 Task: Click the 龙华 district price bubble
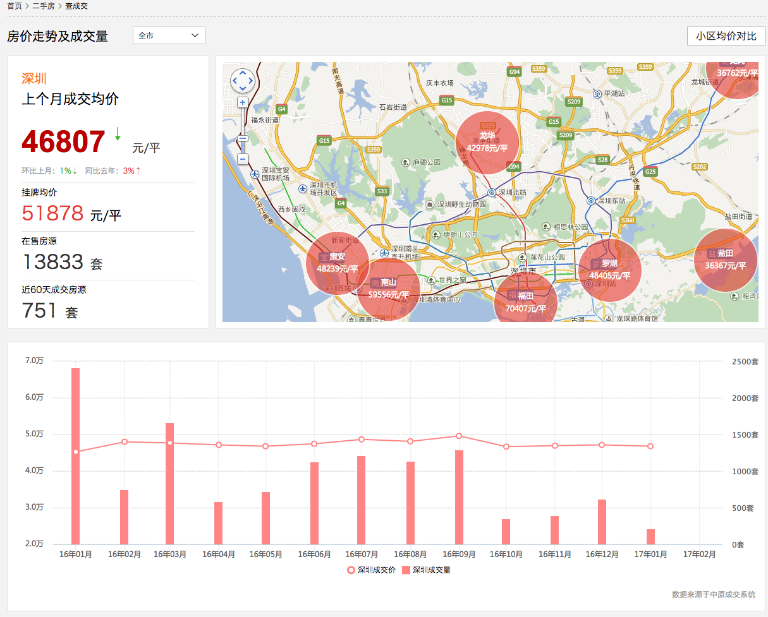487,143
